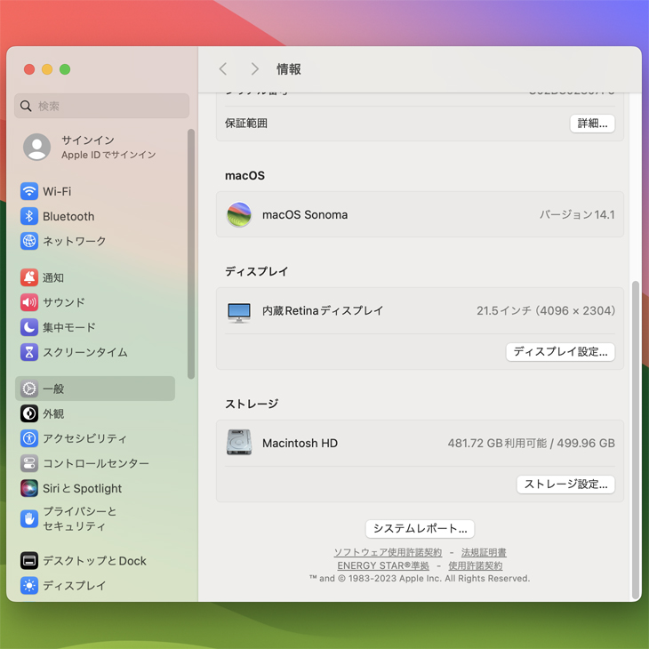The image size is (649, 649).
Task: Open 外観 appearance settings
Action: point(53,413)
